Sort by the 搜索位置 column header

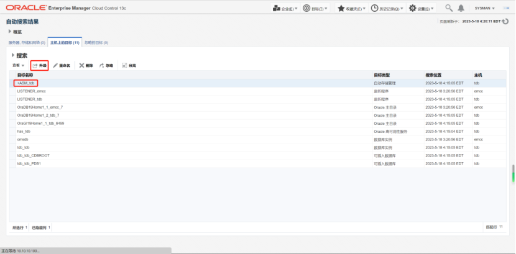coord(448,75)
